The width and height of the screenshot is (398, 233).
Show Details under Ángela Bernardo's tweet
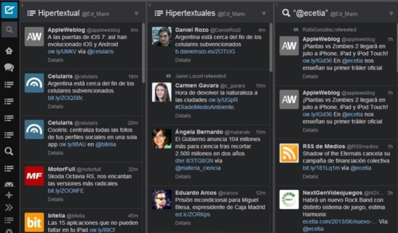click(183, 176)
